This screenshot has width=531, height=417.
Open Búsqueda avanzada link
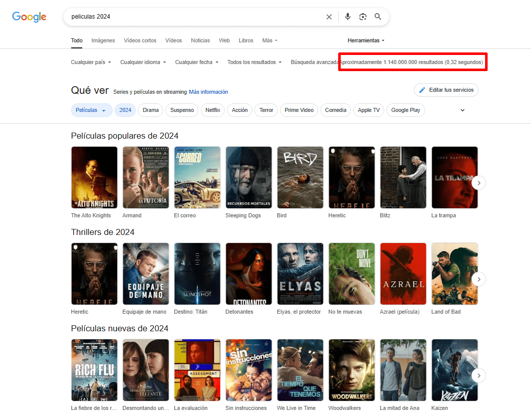pos(314,62)
